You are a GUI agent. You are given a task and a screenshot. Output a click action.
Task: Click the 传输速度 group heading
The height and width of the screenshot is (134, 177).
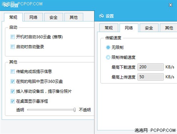(x=113, y=38)
